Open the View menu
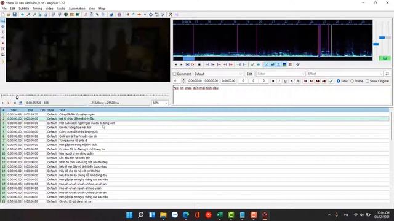The width and height of the screenshot is (394, 221). pyautogui.click(x=92, y=9)
